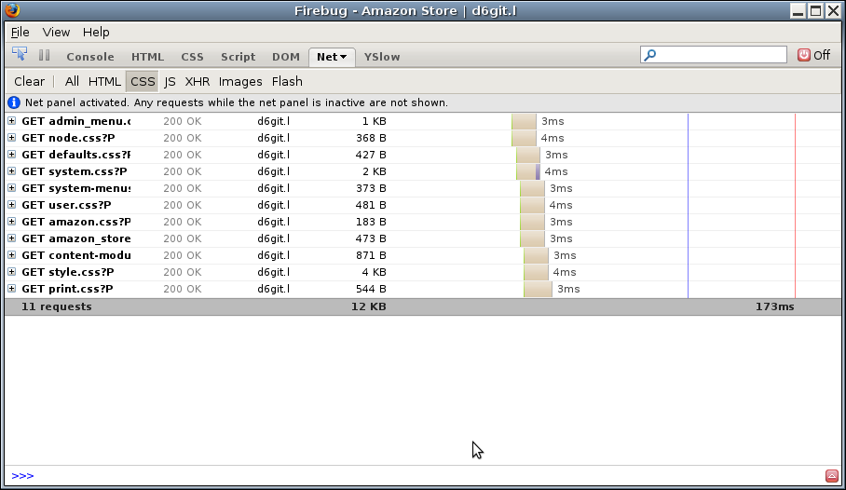Click the search magnifier icon
846x490 pixels.
pos(650,55)
